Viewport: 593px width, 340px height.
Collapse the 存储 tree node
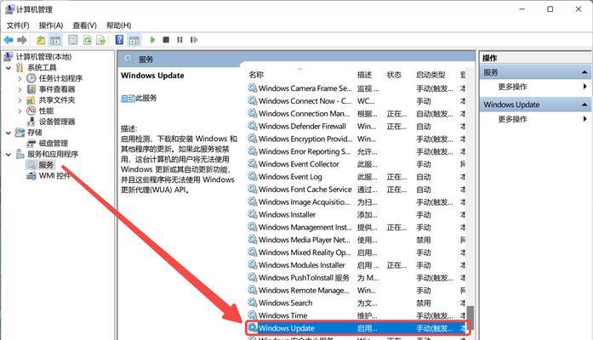click(9, 133)
